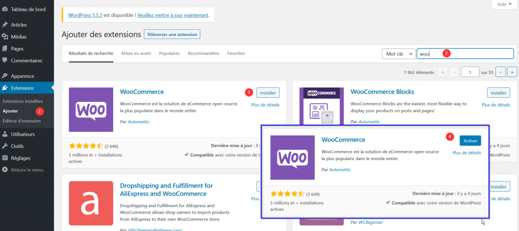Open Dropshipping and Fulfillment title link
Screen dimensions: 519x231
pyautogui.click(x=166, y=189)
